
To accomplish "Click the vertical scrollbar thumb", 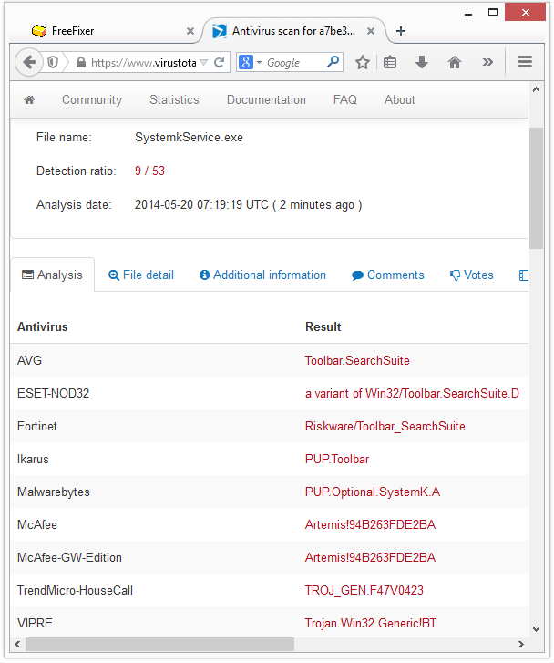I will click(536, 188).
